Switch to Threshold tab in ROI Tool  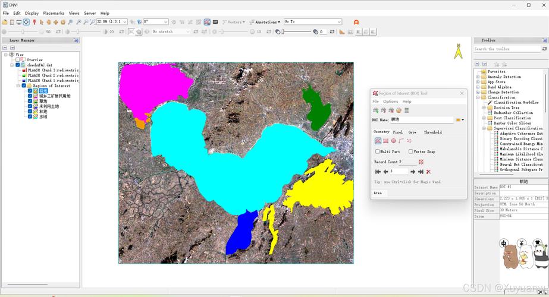(x=433, y=132)
